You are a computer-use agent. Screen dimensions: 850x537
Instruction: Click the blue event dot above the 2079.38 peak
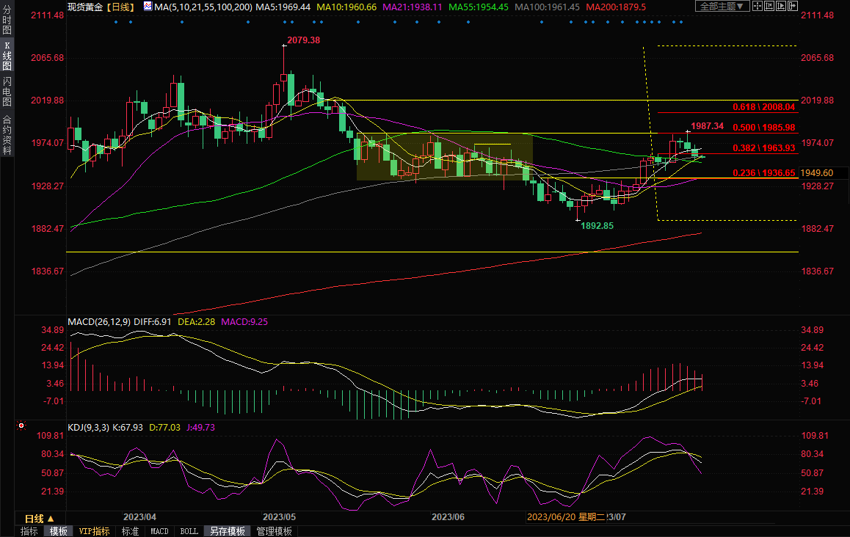point(284,22)
